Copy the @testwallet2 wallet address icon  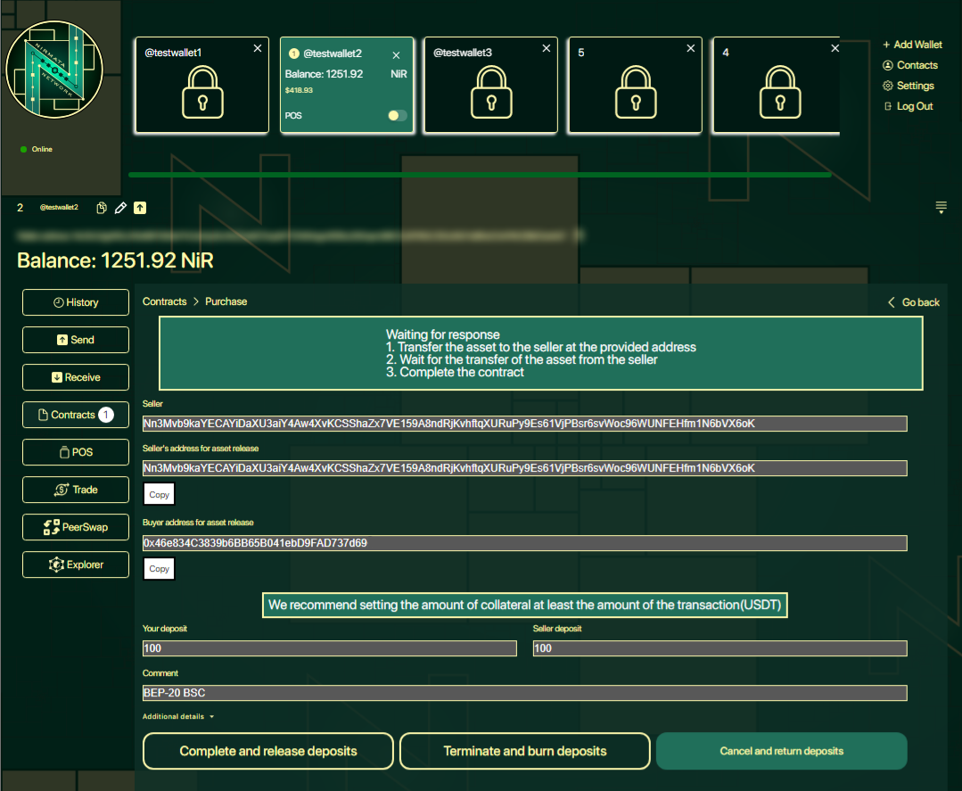point(102,208)
